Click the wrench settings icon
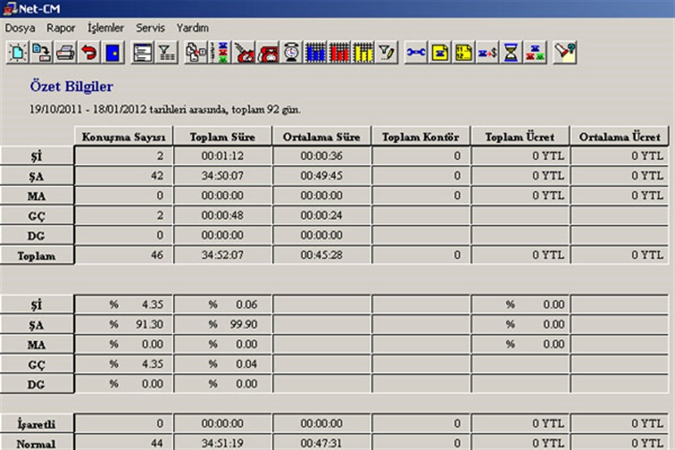This screenshot has width=675, height=450. click(x=415, y=53)
